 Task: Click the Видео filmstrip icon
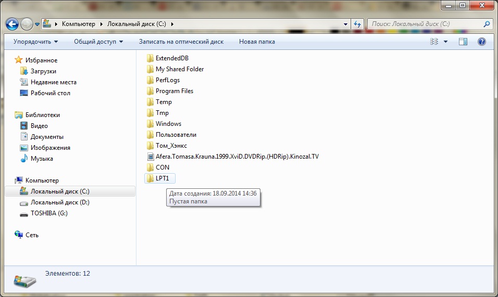coord(24,125)
